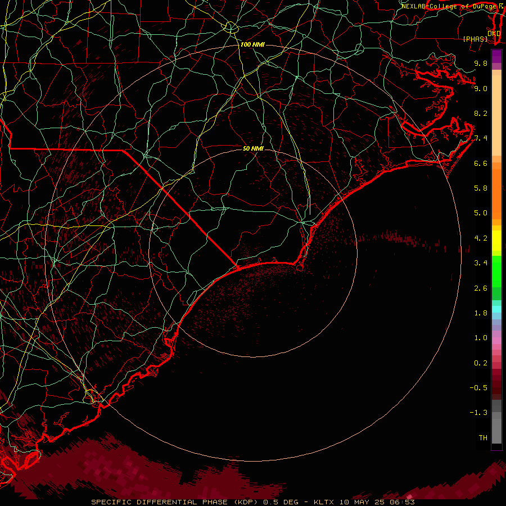The width and height of the screenshot is (506, 506).
Task: Click the NEXLAB-College of DuPage label
Action: click(449, 6)
